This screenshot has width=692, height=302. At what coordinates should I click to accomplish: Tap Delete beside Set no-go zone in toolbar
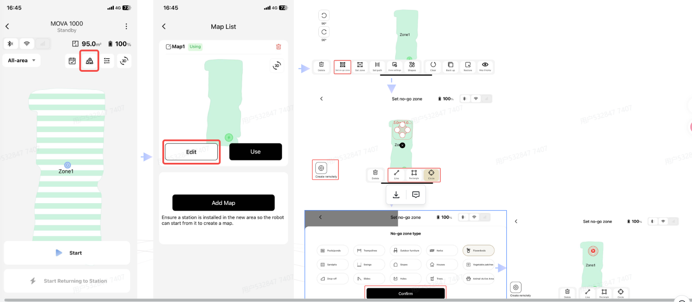tap(321, 67)
